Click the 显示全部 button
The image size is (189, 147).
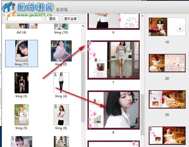click(x=71, y=19)
